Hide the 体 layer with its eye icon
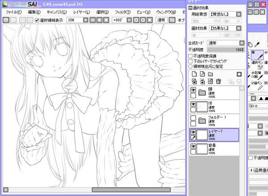 point(193,104)
